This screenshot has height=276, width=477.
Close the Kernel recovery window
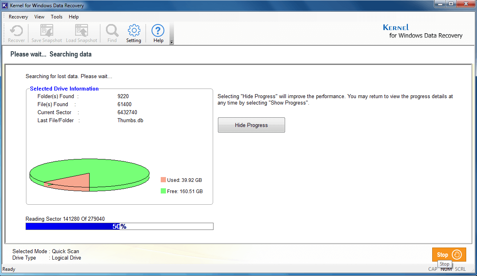[x=466, y=4]
